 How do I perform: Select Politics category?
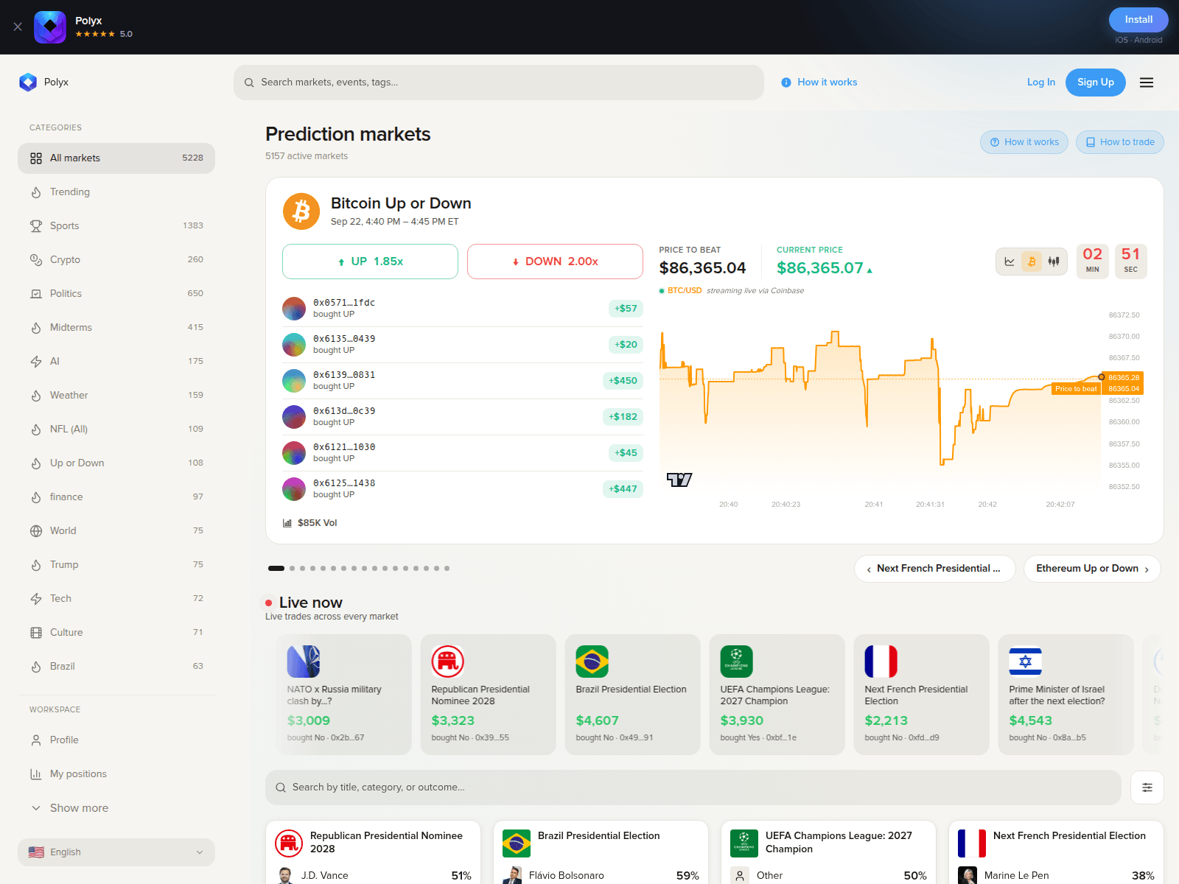point(116,294)
